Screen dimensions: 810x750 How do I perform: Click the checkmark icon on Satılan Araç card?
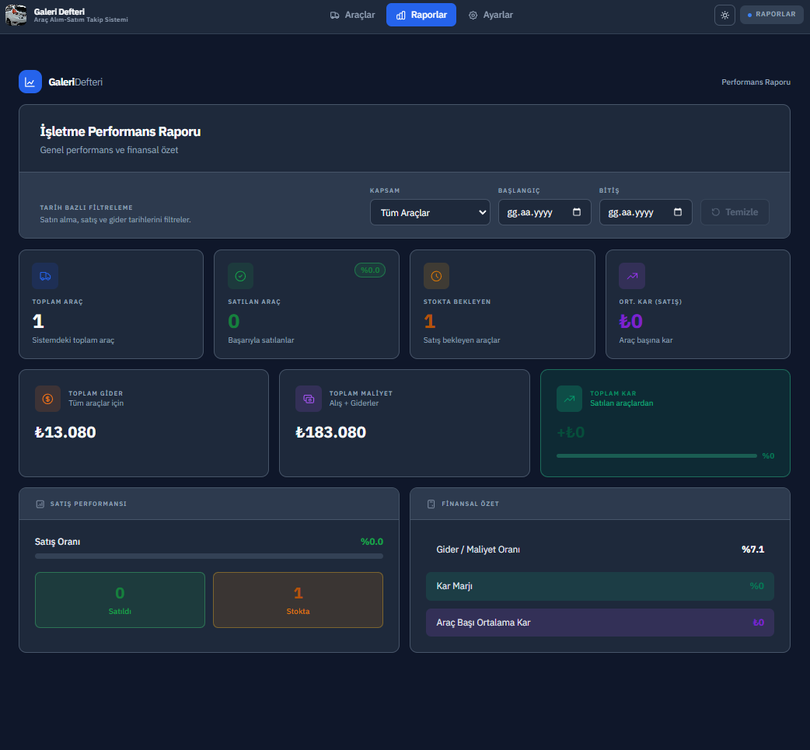pos(240,276)
